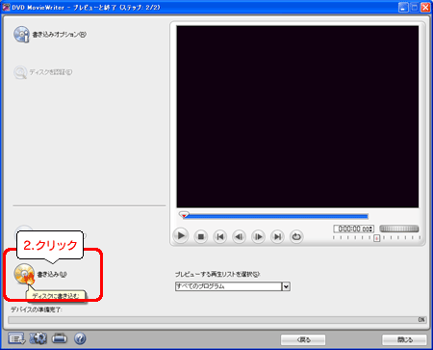Click the disc burn (書き込み) flame icon
This screenshot has height=350, width=433.
[24, 274]
